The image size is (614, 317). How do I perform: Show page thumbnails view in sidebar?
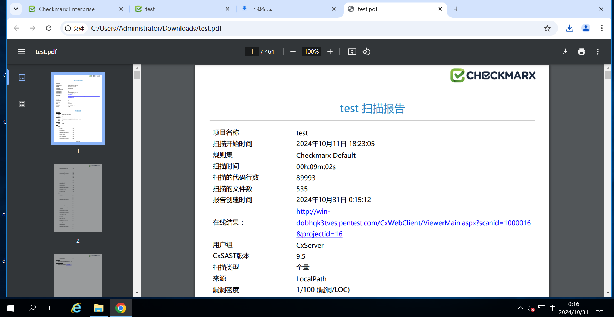[x=22, y=77]
